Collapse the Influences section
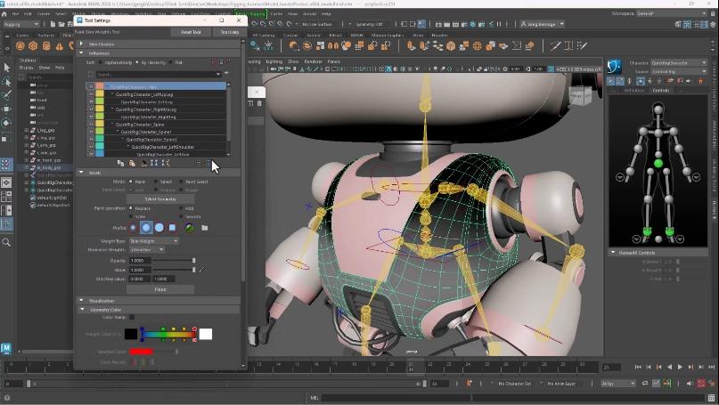The width and height of the screenshot is (719, 405). pyautogui.click(x=82, y=53)
